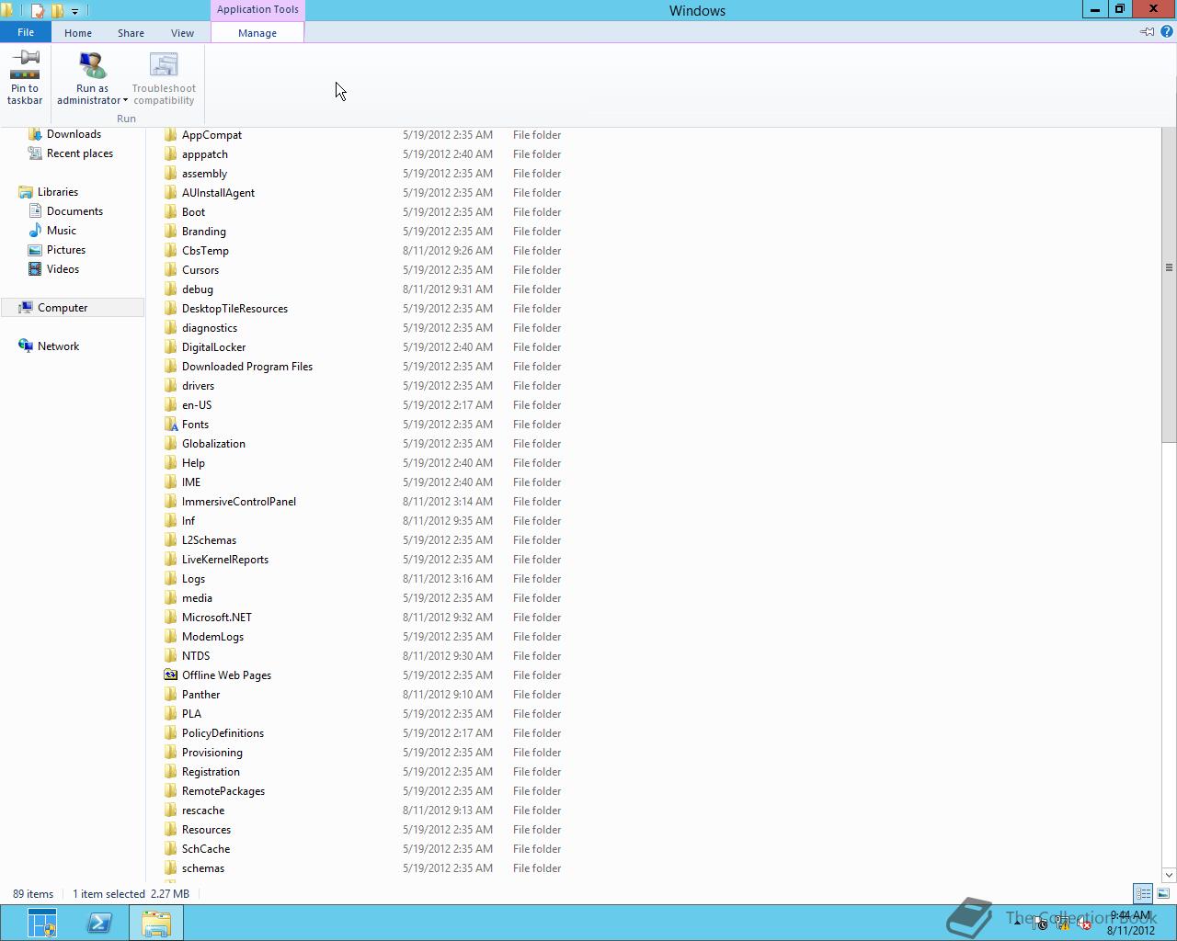
Task: Select the PLA folder icon
Action: pyautogui.click(x=170, y=713)
